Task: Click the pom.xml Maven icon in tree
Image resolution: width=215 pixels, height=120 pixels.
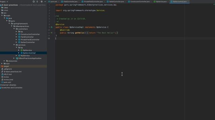Action: click(2, 82)
